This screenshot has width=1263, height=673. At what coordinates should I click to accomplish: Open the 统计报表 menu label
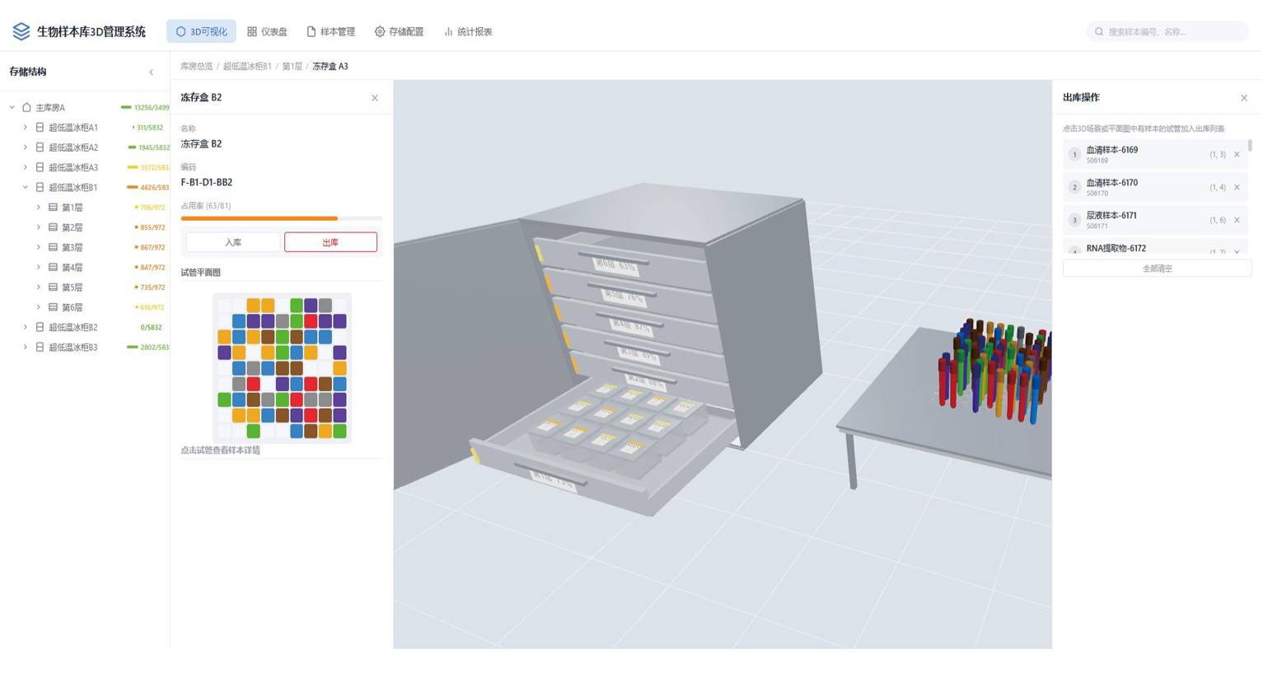tap(475, 32)
